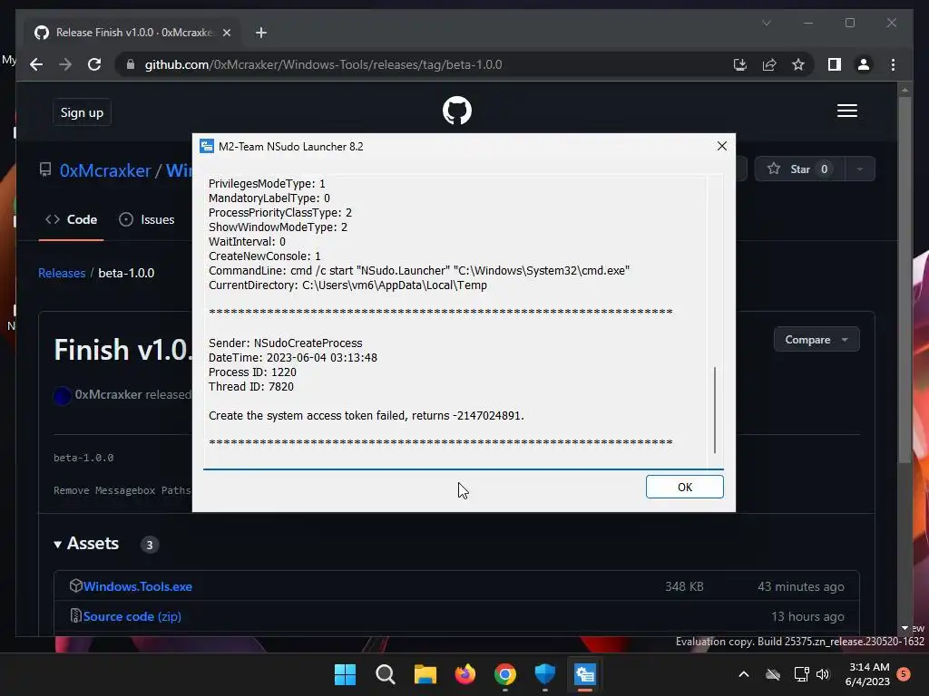
Task: Bookmark this page with the star icon
Action: pyautogui.click(x=798, y=64)
